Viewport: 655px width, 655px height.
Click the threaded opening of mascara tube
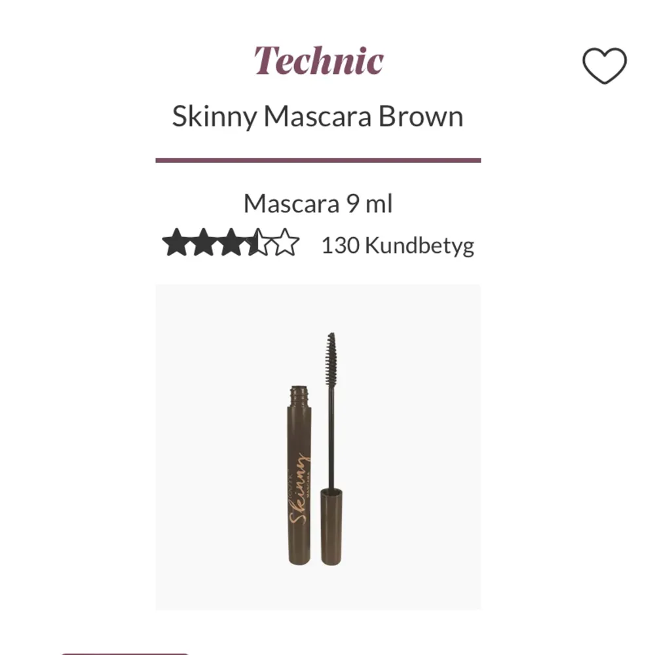pyautogui.click(x=299, y=394)
